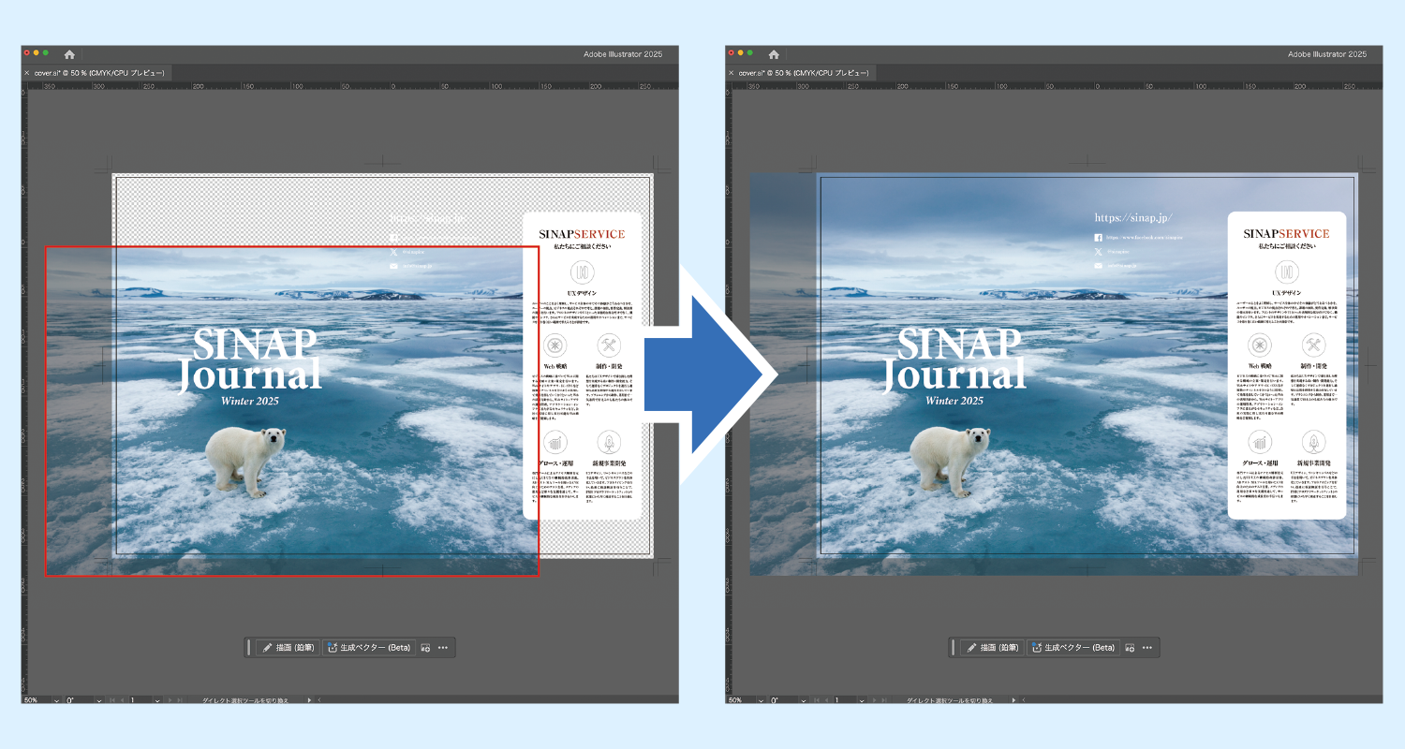The width and height of the screenshot is (1405, 749).
Task: Click the previous artboard arrow icon
Action: [x=122, y=699]
